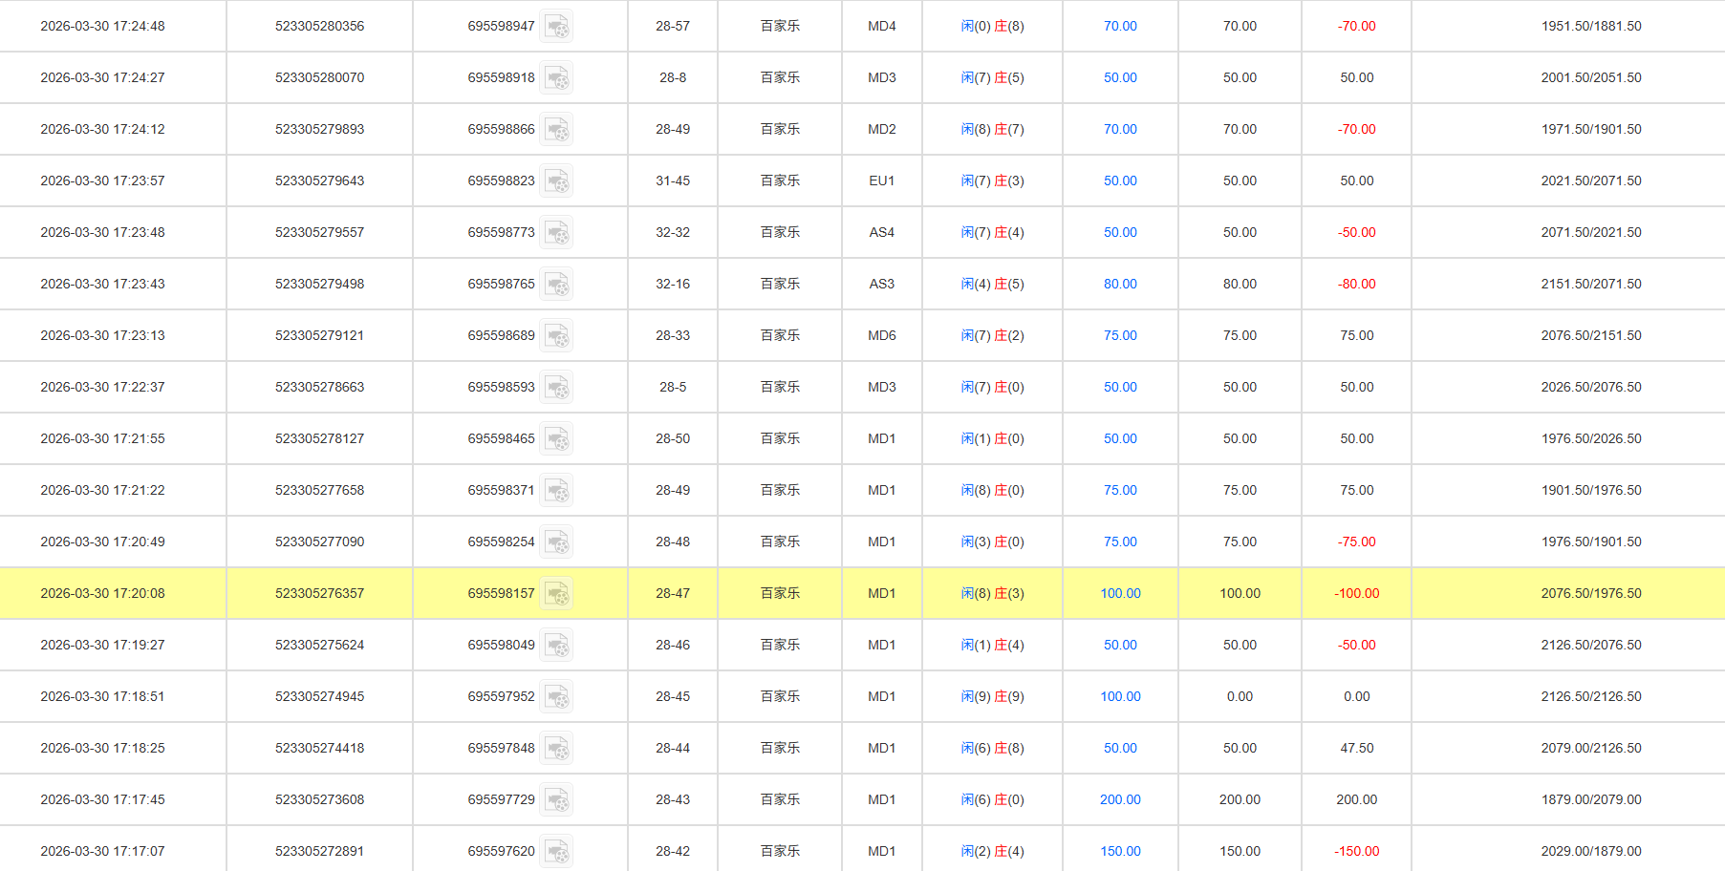Open video replay for game 695598866
Viewport: 1725px width, 871px height.
pyautogui.click(x=557, y=129)
